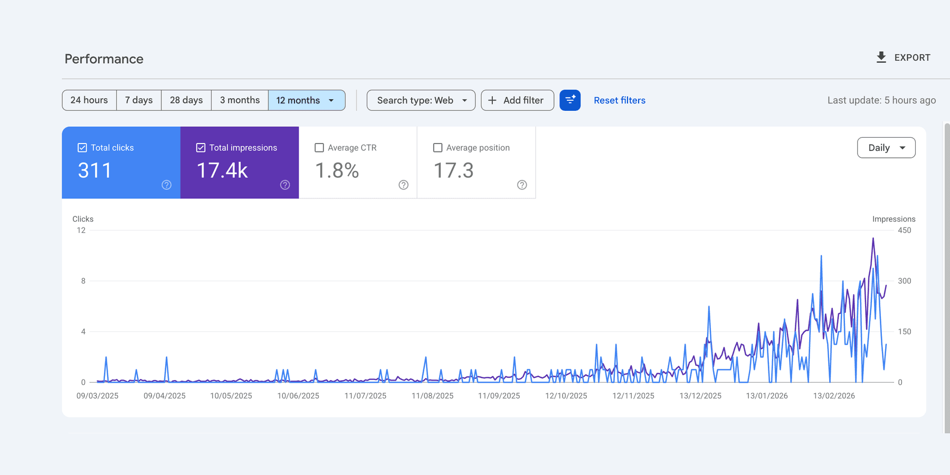Screen dimensions: 950x475
Task: Open the AI filter suggestions icon button
Action: coord(570,100)
